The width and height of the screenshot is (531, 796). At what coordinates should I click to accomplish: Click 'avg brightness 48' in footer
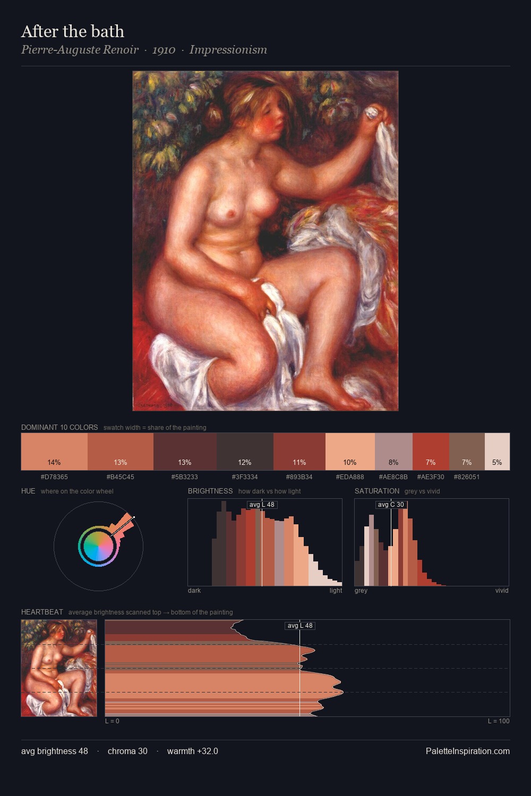pos(55,751)
